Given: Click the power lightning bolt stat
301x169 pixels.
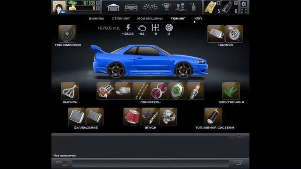Looking at the screenshot, I should [x=128, y=28].
